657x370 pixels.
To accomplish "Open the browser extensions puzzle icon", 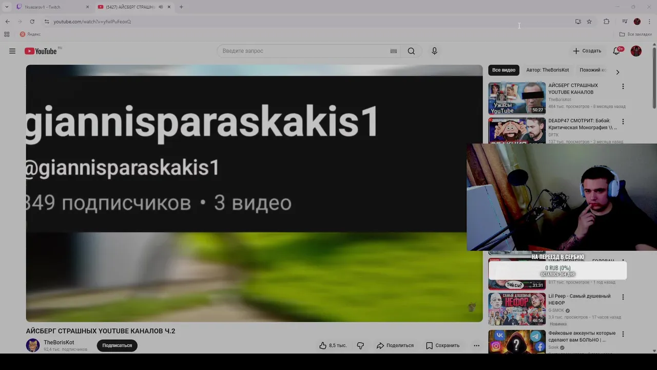I will point(606,22).
